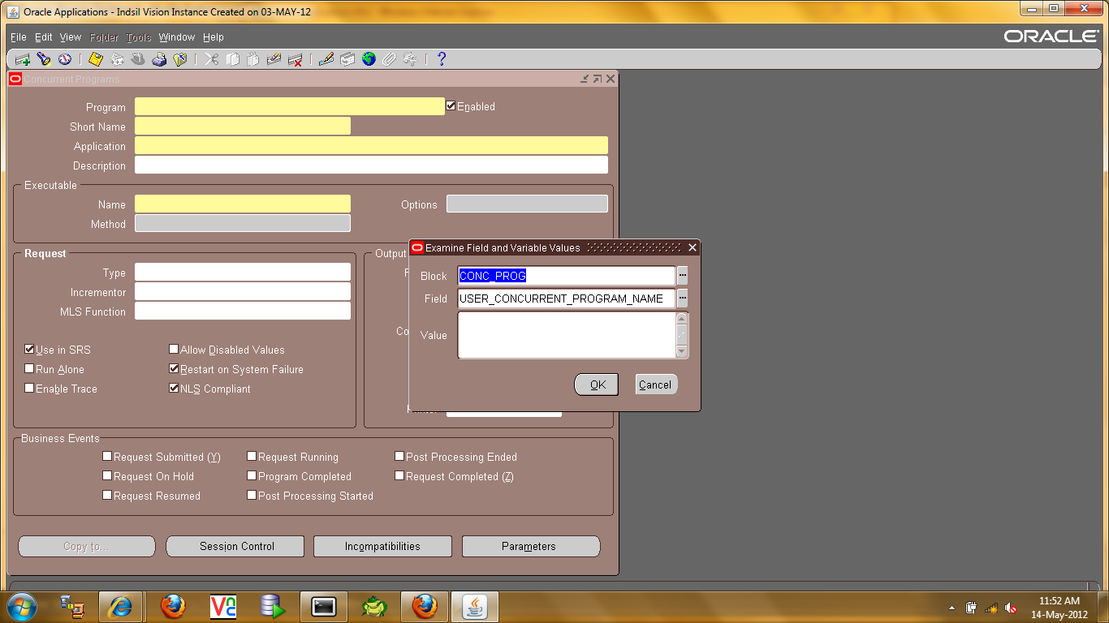Open the Toad frog taskbar icon
Viewport: 1109px width, 623px height.
pyautogui.click(x=374, y=607)
